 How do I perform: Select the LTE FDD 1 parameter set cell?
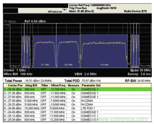tap(88, 108)
